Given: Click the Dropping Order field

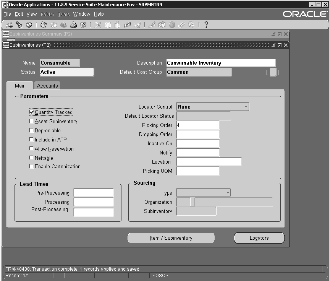Looking at the screenshot, I should [198, 134].
